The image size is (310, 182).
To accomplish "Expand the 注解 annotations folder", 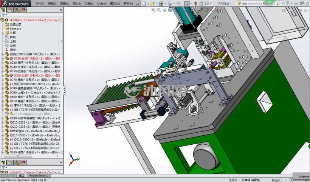I will click(x=2, y=33).
